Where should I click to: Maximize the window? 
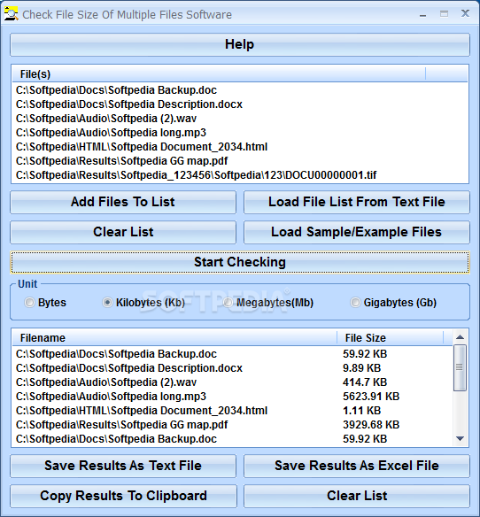[444, 14]
